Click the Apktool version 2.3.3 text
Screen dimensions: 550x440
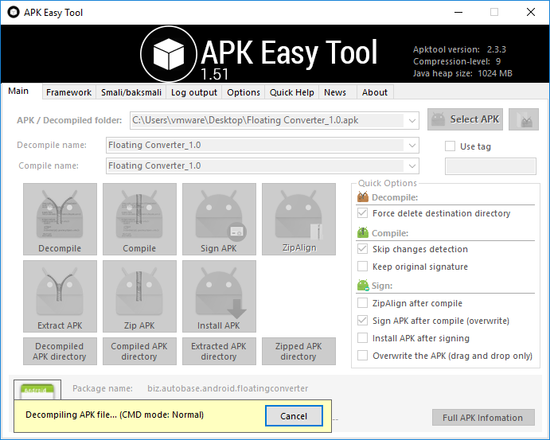tap(459, 49)
